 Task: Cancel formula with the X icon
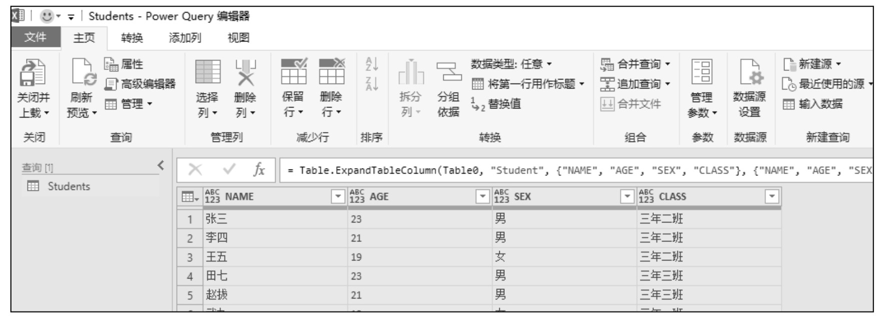pyautogui.click(x=195, y=170)
